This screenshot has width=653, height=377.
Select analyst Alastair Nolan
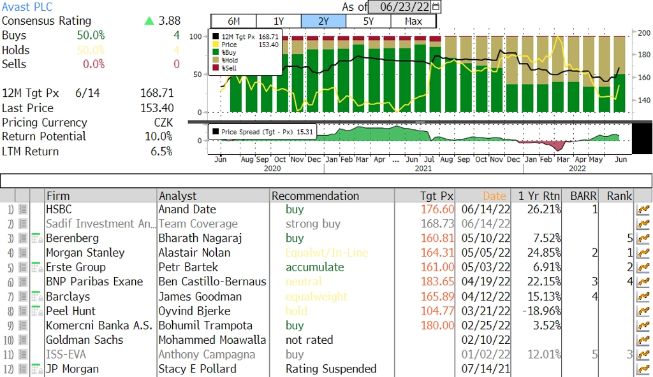point(194,253)
